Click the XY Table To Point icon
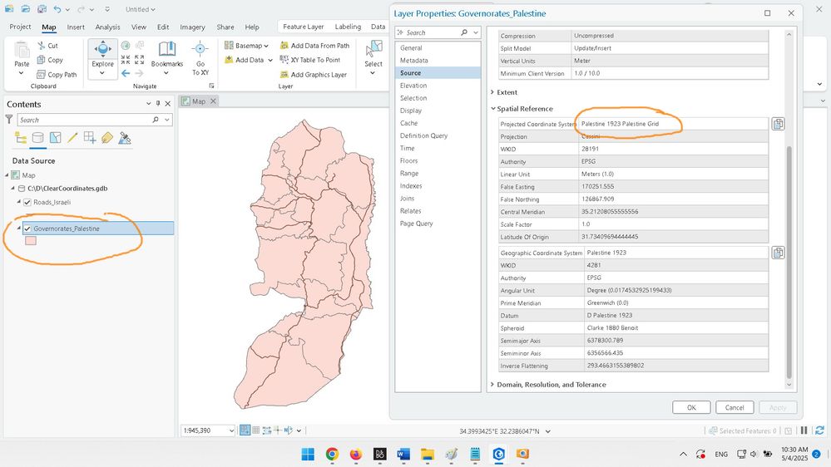Image resolution: width=831 pixels, height=467 pixels. [x=284, y=60]
